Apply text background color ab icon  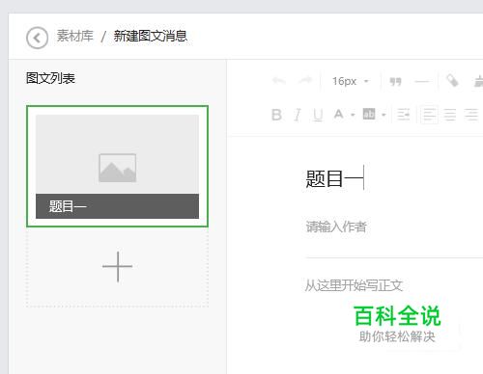click(369, 114)
